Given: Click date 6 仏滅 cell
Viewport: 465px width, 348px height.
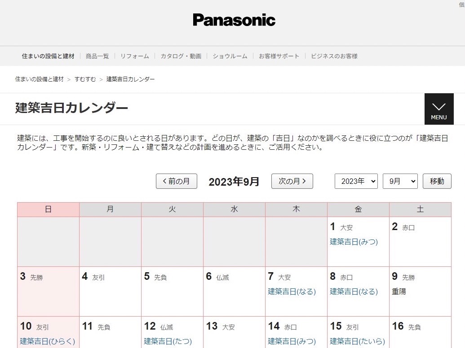Looking at the screenshot, I should pos(234,291).
